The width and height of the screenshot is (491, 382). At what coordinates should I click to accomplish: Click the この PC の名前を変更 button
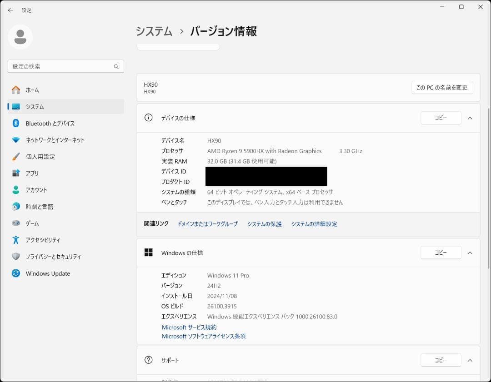(x=442, y=87)
